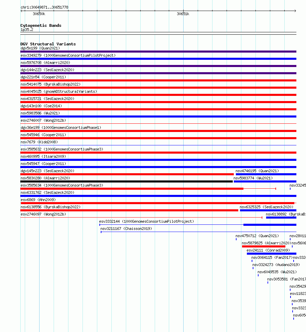Click the red nsv5879825 variant bar
The width and height of the screenshot is (306, 332).
click(x=264, y=246)
